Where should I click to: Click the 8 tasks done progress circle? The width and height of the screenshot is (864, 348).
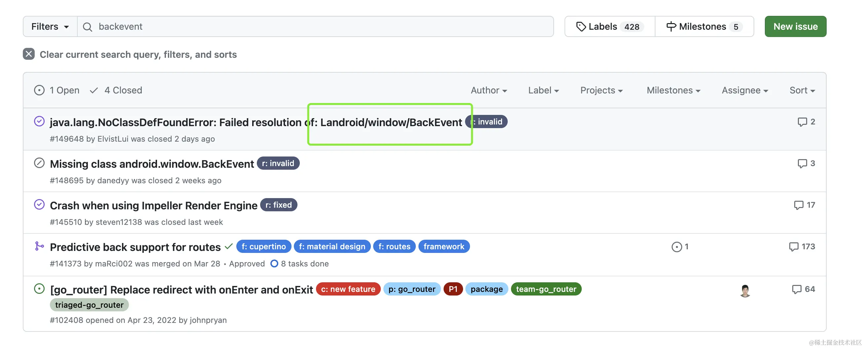(x=274, y=263)
